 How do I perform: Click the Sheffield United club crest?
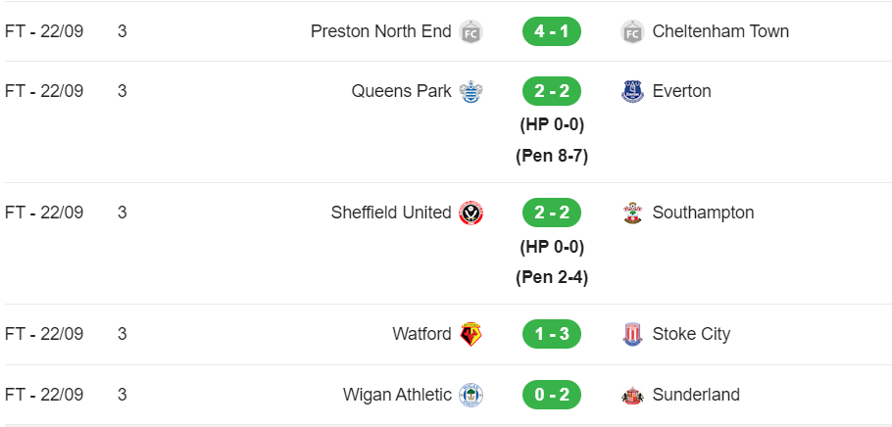click(471, 213)
